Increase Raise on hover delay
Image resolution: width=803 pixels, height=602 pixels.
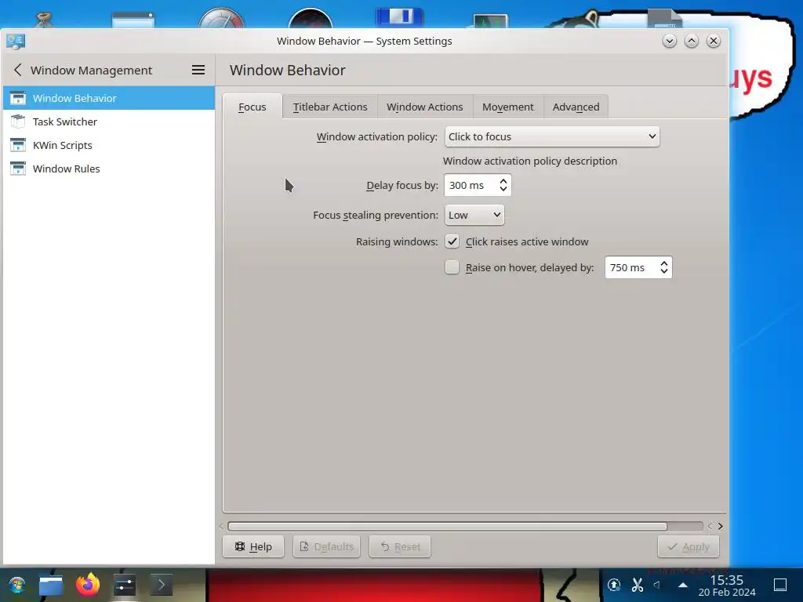(x=664, y=263)
